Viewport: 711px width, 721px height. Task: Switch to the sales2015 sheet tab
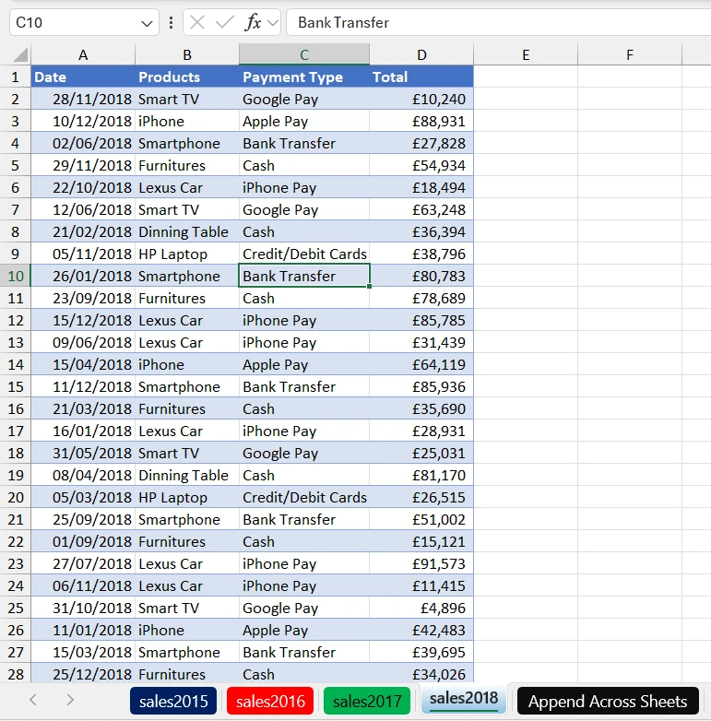click(173, 702)
